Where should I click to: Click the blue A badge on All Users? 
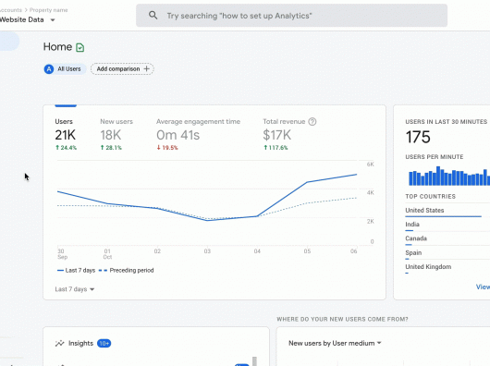coord(49,69)
